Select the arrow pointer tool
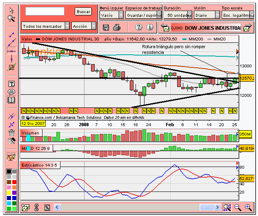The width and height of the screenshot is (258, 216). (11, 10)
